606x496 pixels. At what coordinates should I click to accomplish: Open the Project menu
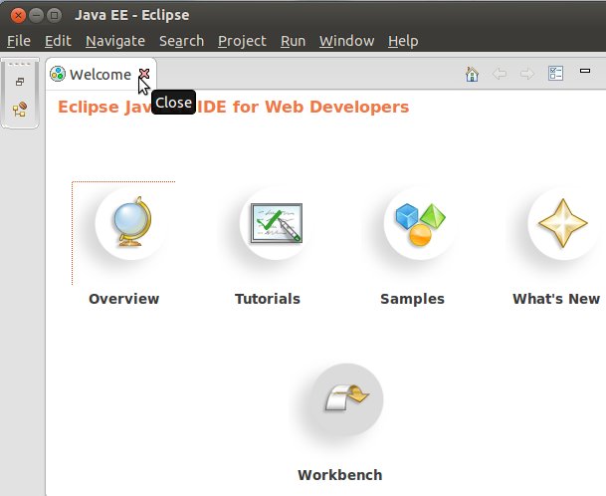[x=242, y=41]
